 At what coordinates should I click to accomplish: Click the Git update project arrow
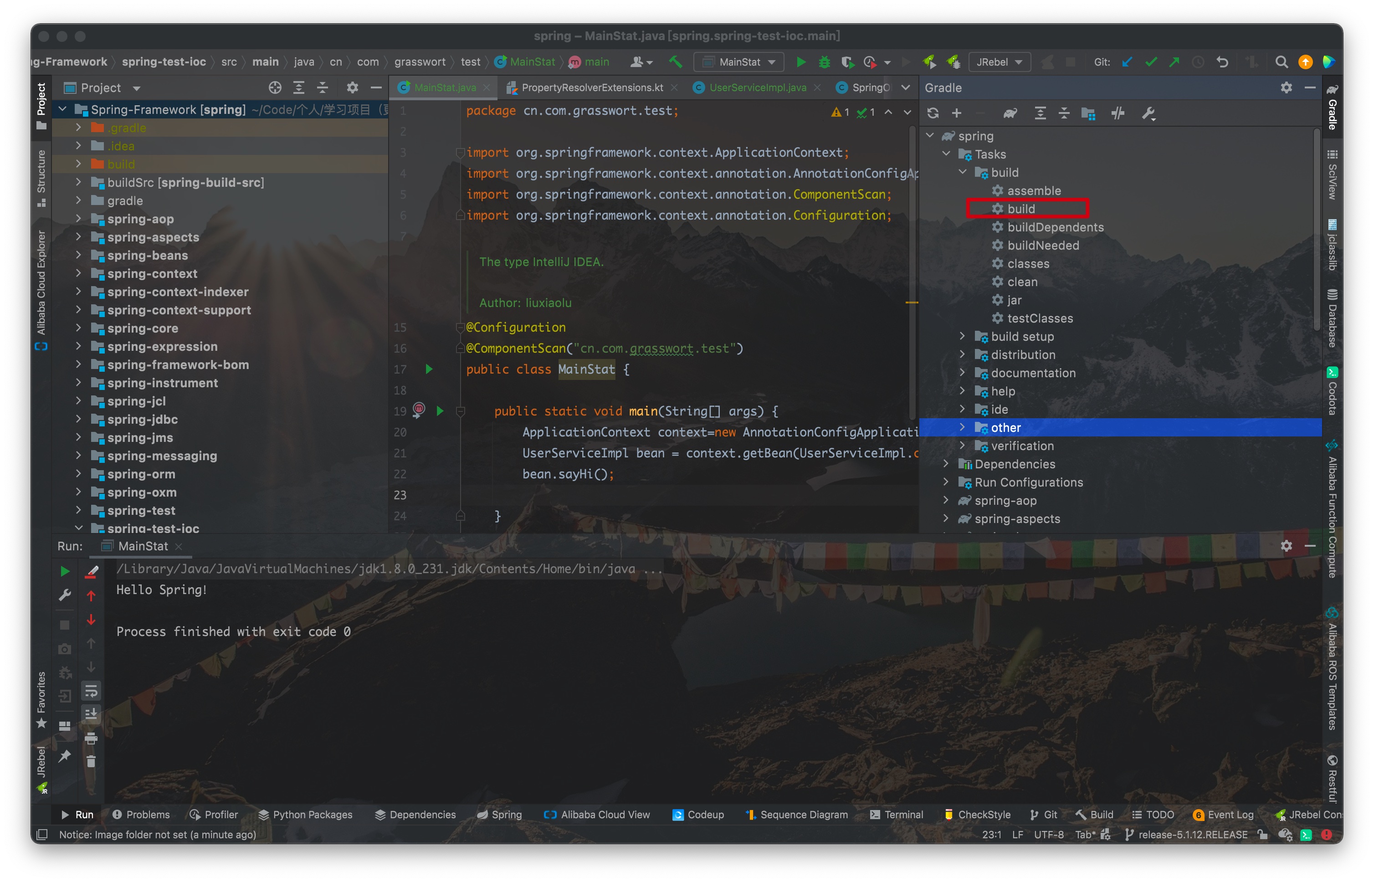1127,62
